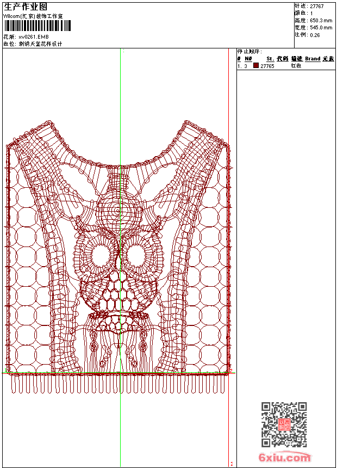Screen dimensions: 337x468
Task: Select stitch count value 27767
Action: [x=317, y=7]
